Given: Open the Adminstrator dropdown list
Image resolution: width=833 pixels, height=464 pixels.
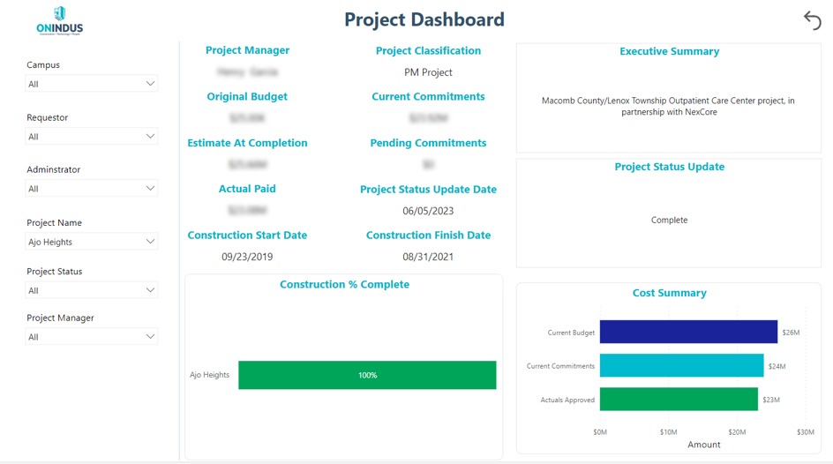Looking at the screenshot, I should point(92,189).
